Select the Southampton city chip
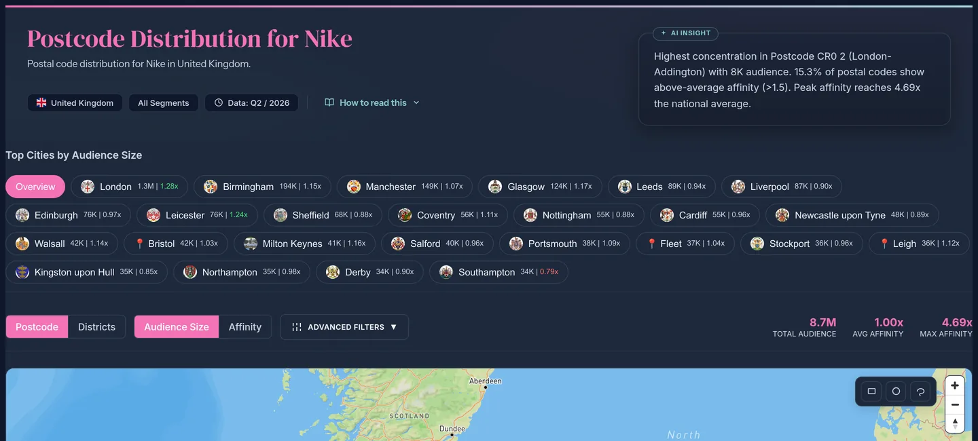The image size is (978, 441). 499,272
